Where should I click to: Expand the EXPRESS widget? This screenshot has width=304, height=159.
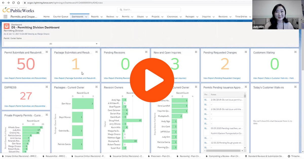(x=47, y=86)
